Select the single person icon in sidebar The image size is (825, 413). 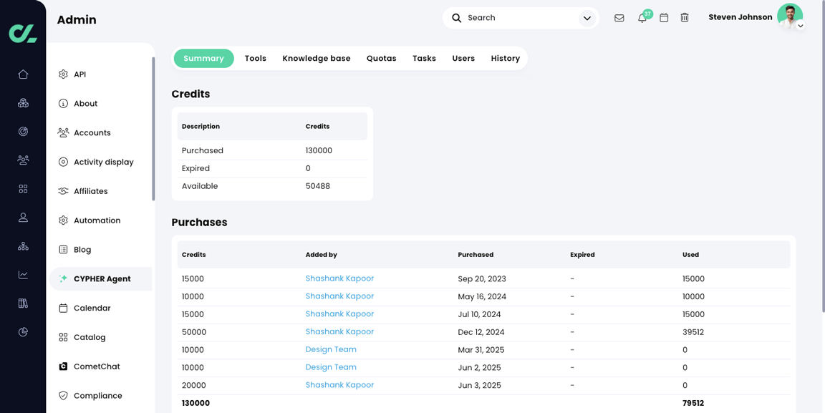[23, 217]
